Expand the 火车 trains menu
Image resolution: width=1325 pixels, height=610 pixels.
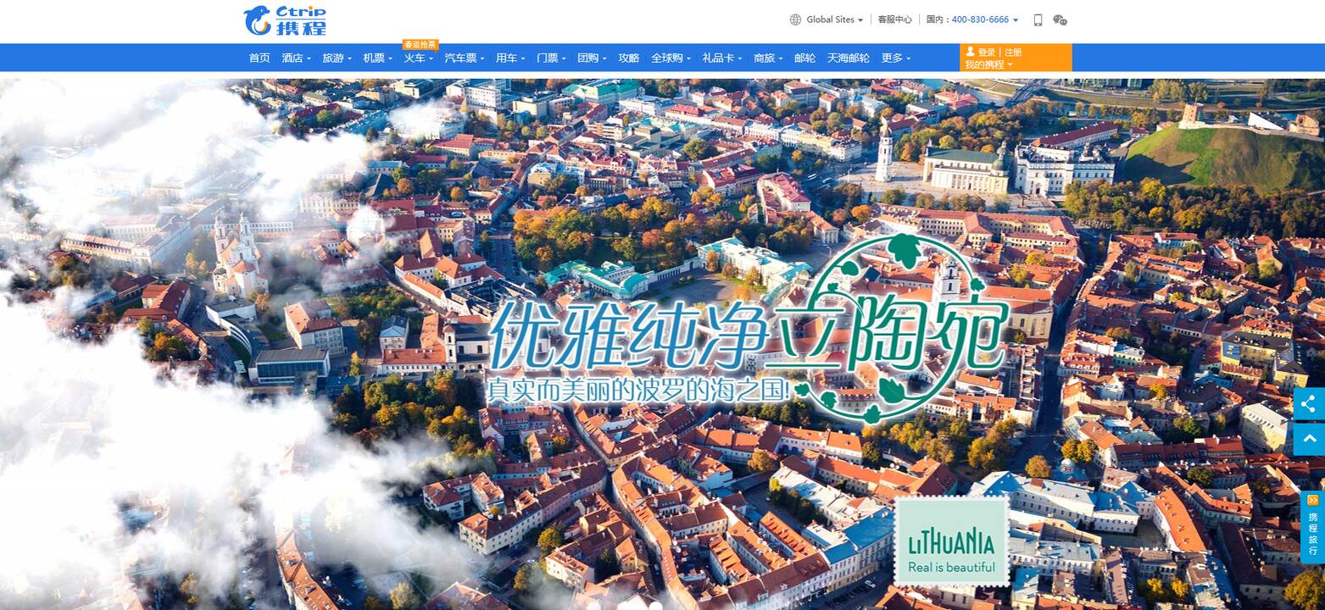(x=419, y=58)
